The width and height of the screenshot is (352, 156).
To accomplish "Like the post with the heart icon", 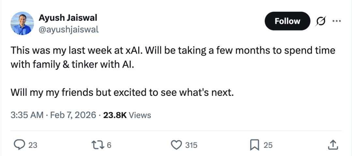I will coord(177,145).
